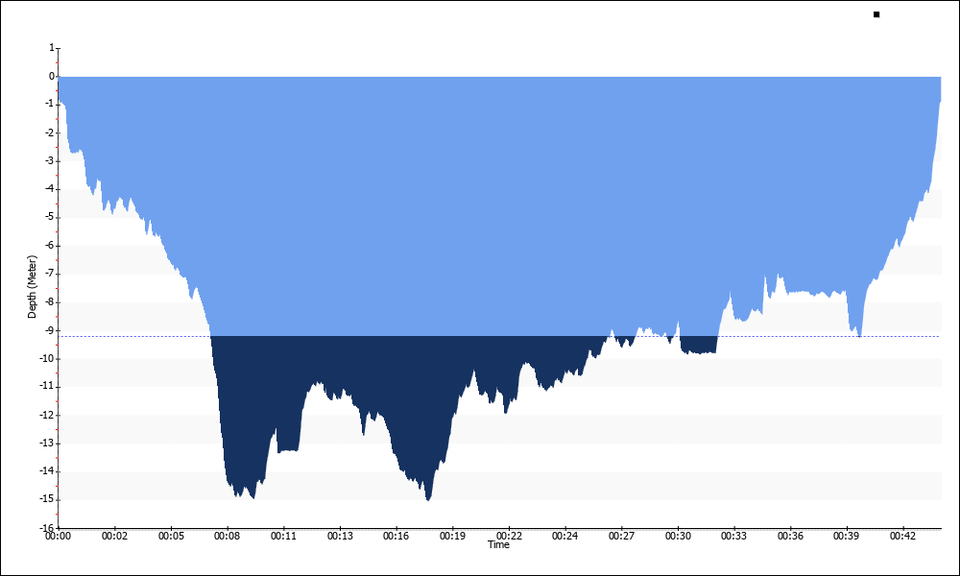Click the 00:30 time axis label
This screenshot has height=576, width=960.
click(x=678, y=537)
